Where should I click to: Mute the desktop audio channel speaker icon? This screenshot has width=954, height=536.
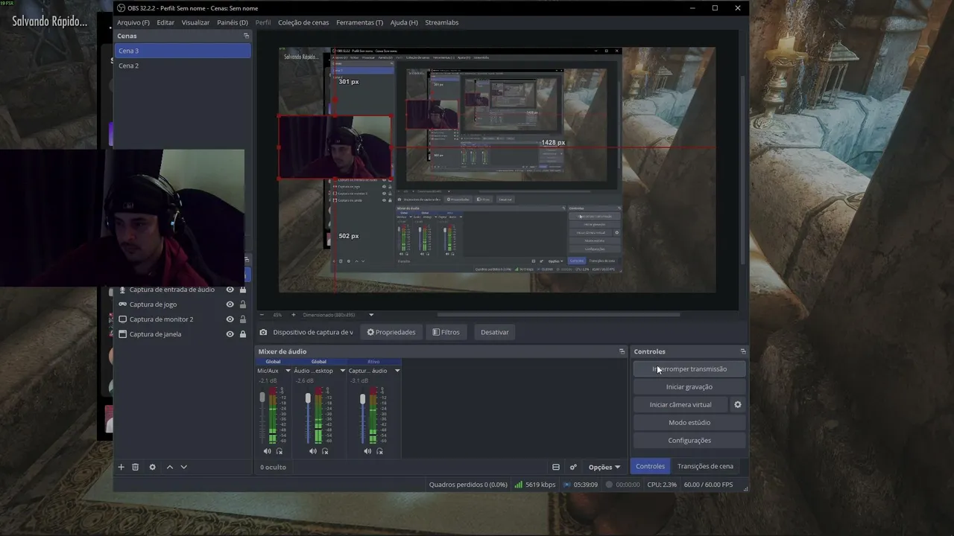312,451
